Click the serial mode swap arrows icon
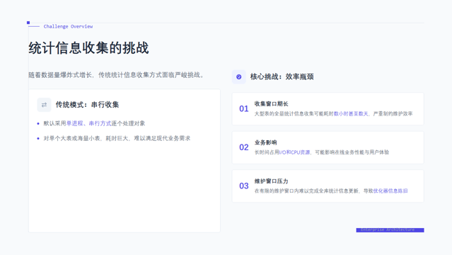Viewport: 452px width, 255px height. pos(44,105)
